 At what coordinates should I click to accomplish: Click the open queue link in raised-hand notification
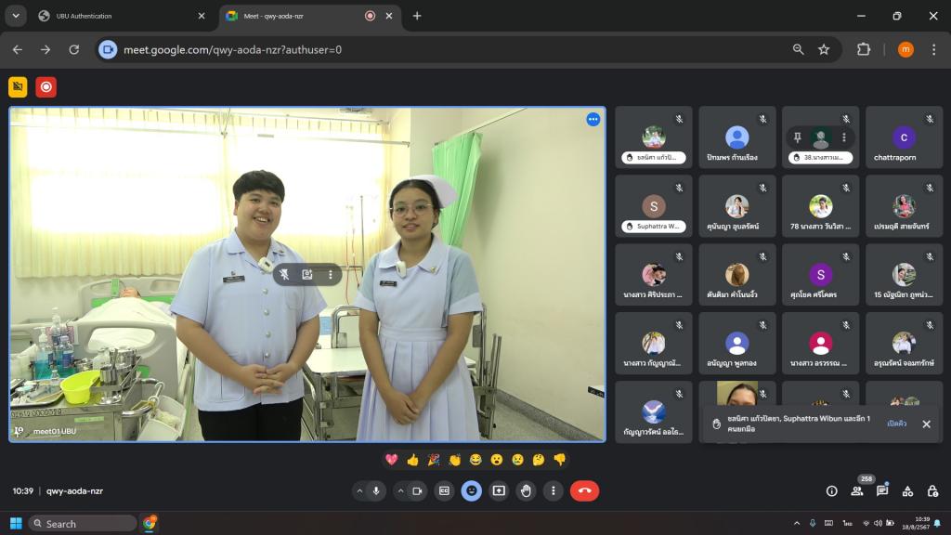click(x=896, y=424)
